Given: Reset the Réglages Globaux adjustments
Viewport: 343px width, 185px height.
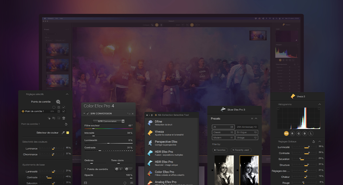Looking at the screenshot, I should pyautogui.click(x=313, y=142).
